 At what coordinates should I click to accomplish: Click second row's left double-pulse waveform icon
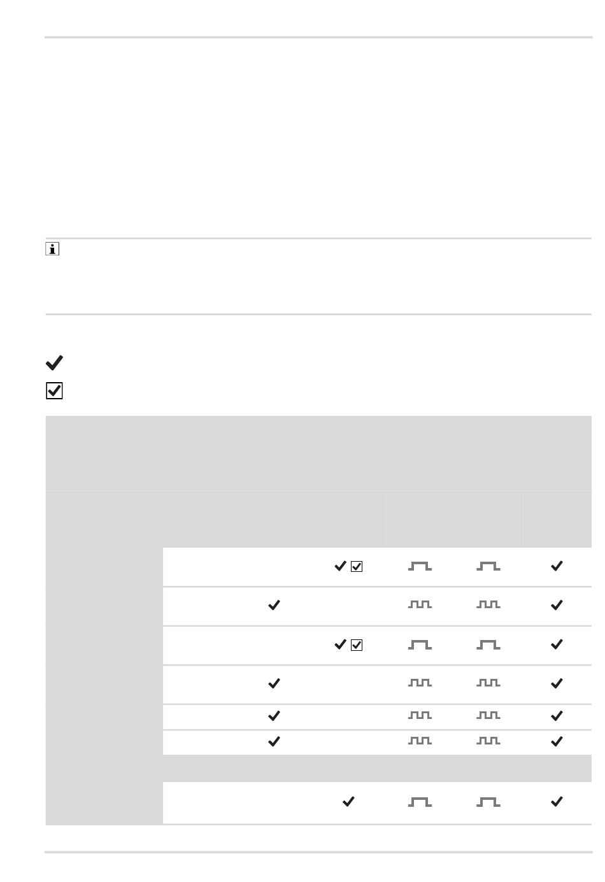pyautogui.click(x=420, y=605)
